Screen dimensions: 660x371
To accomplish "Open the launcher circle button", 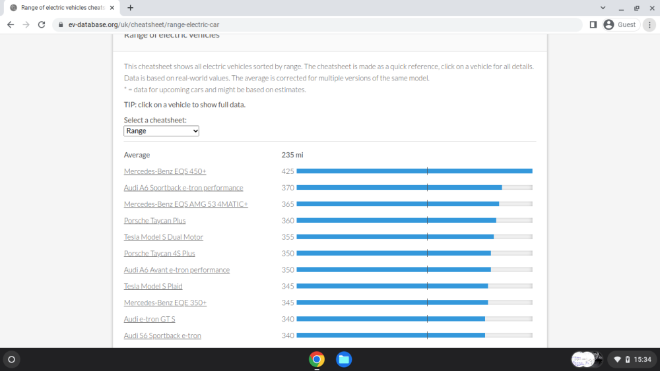I will 11,359.
